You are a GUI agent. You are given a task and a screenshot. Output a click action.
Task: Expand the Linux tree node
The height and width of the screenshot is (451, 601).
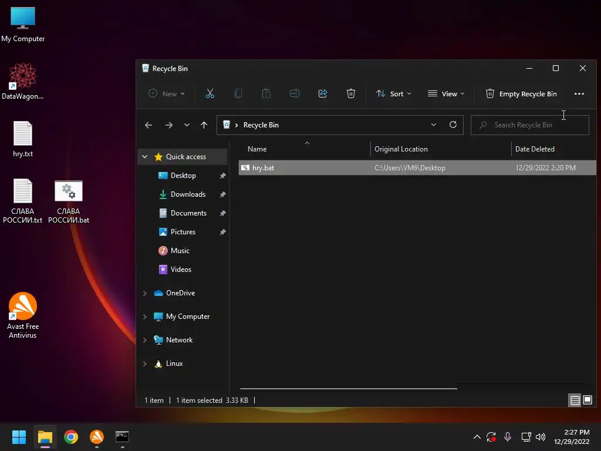tap(144, 364)
